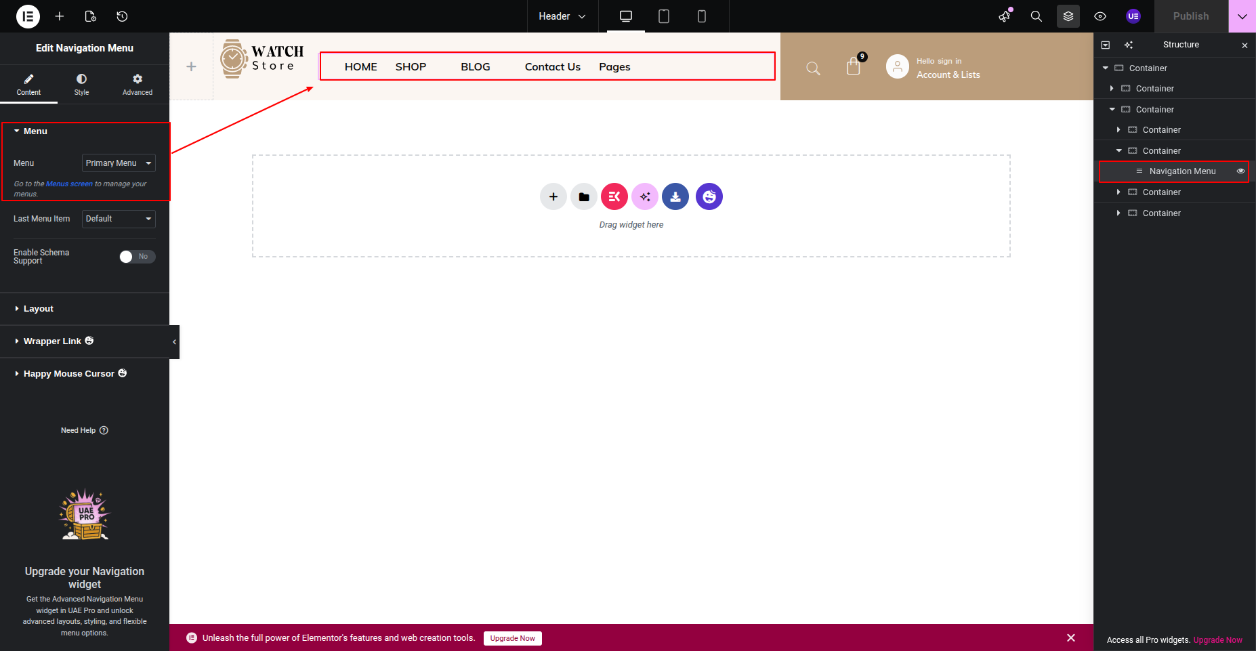
Task: Open the folder template library button
Action: [583, 196]
